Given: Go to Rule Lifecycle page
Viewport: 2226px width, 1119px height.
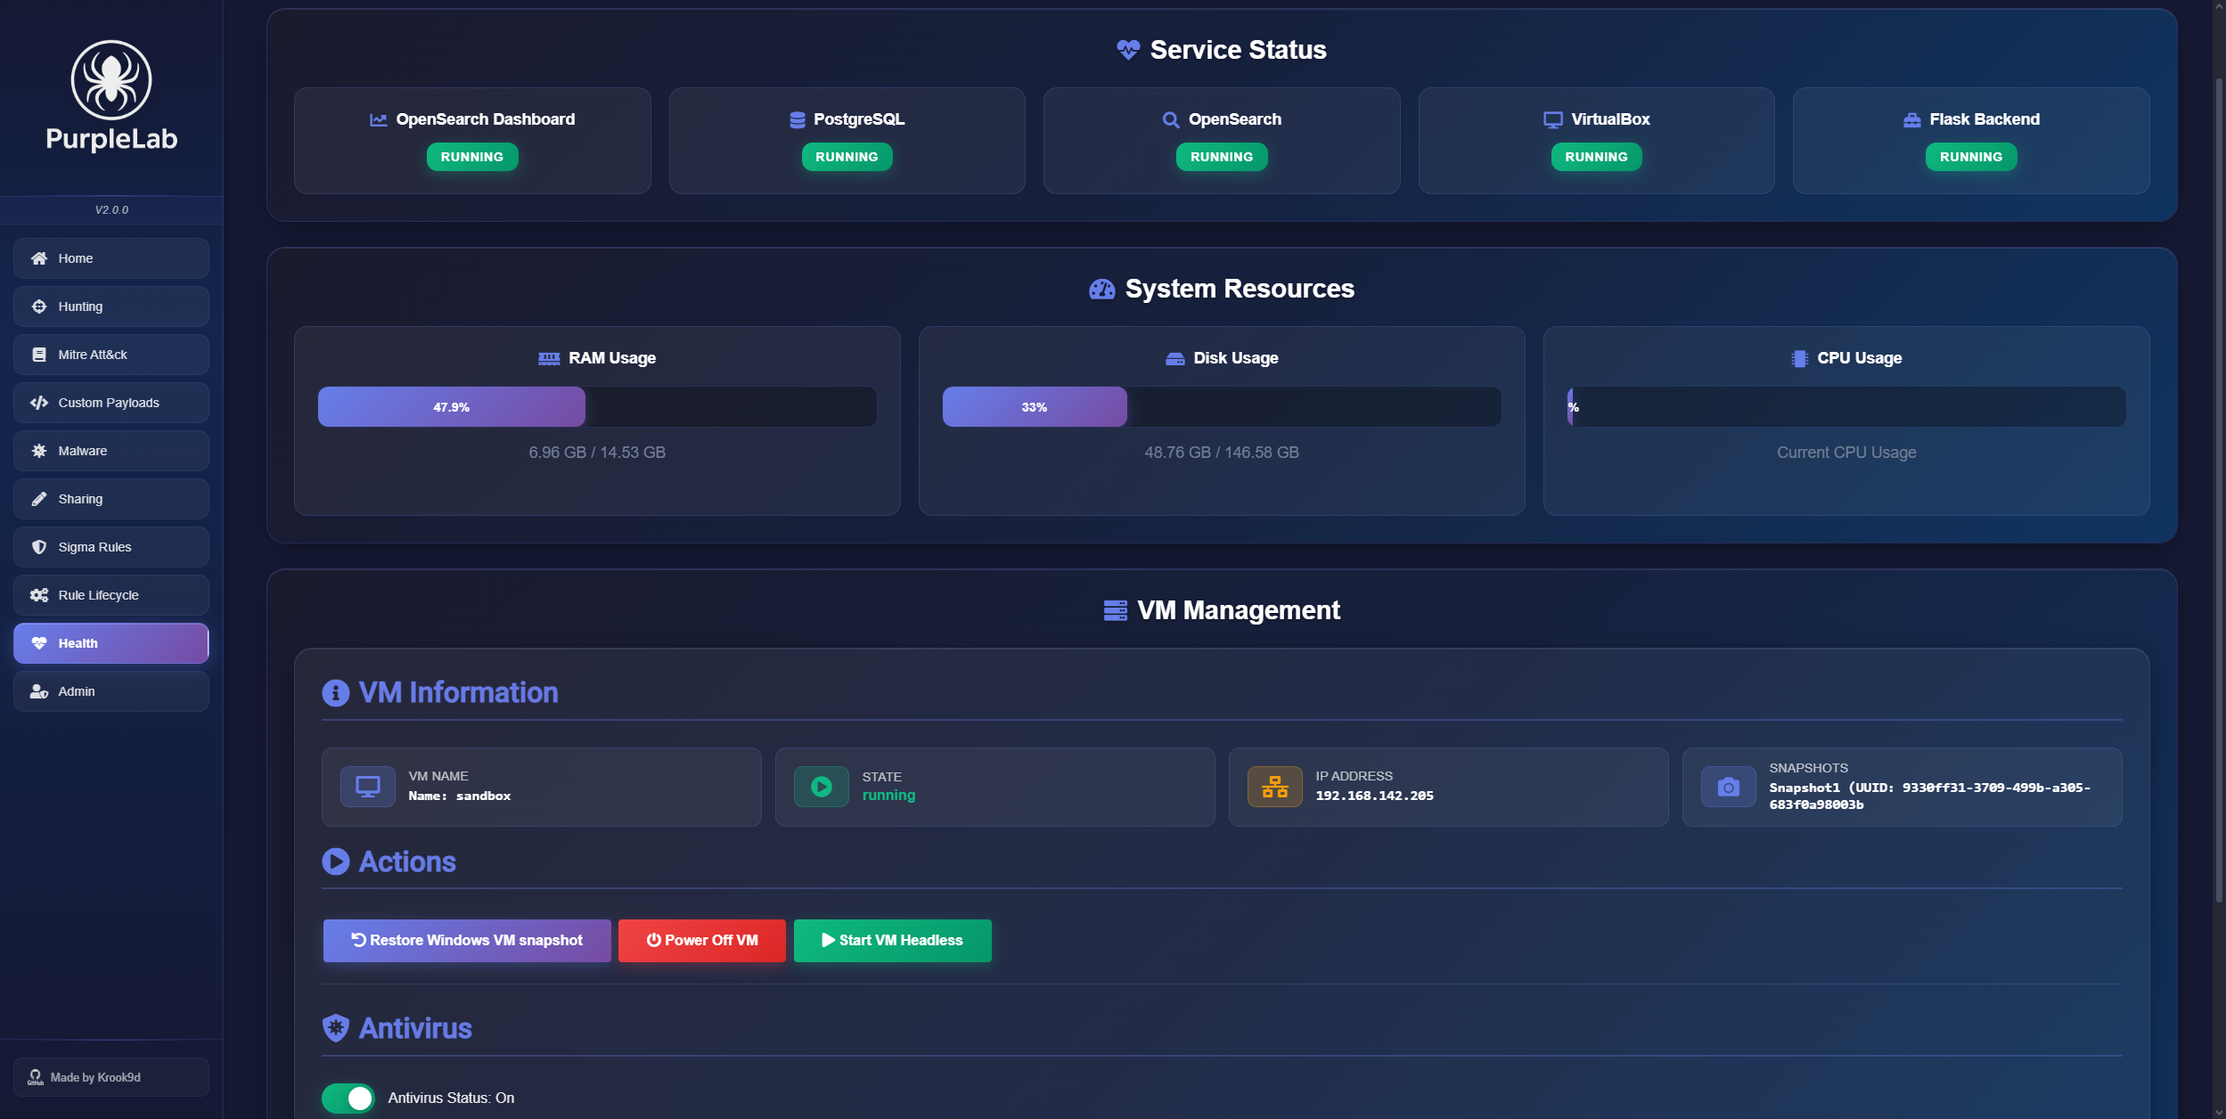Looking at the screenshot, I should 111,595.
